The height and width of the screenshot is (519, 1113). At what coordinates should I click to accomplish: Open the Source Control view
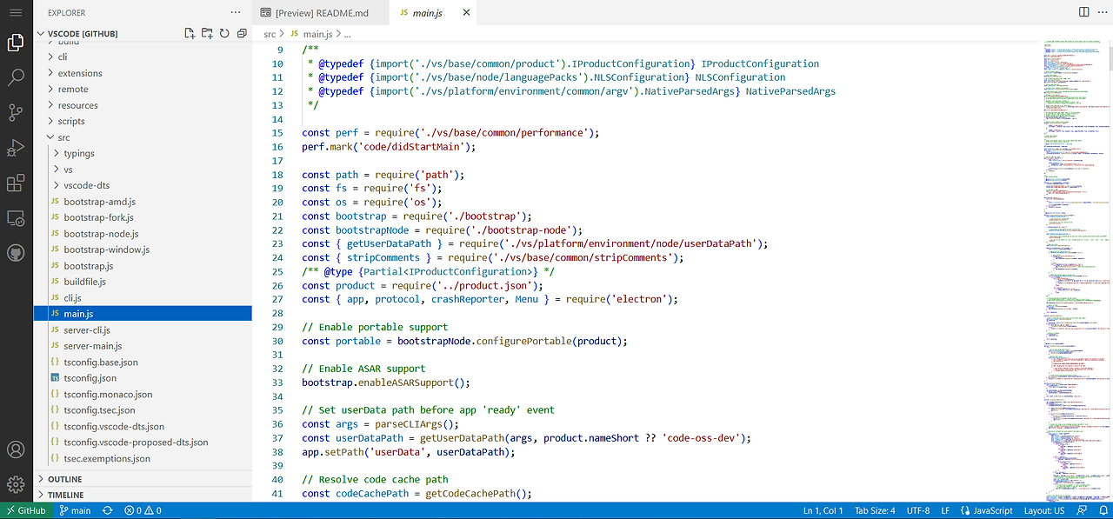coord(15,113)
